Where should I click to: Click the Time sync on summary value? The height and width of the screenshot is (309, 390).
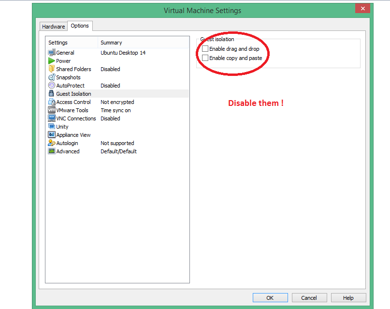(116, 110)
